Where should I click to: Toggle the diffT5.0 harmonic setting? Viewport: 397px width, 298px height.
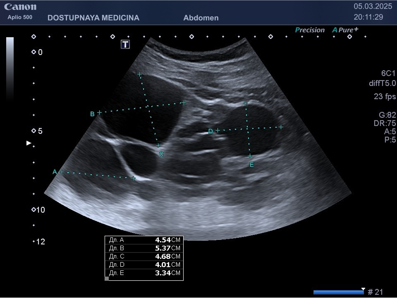(x=382, y=83)
